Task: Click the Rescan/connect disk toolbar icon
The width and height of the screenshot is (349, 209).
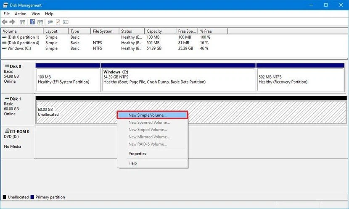Action: (50, 22)
